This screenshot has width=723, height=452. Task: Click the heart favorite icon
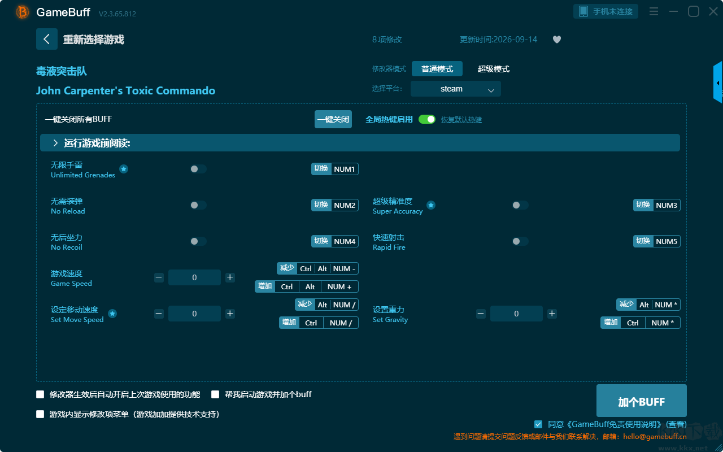[557, 40]
